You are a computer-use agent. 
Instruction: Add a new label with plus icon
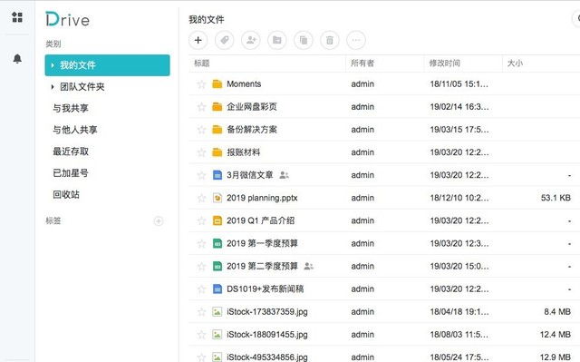pos(159,221)
